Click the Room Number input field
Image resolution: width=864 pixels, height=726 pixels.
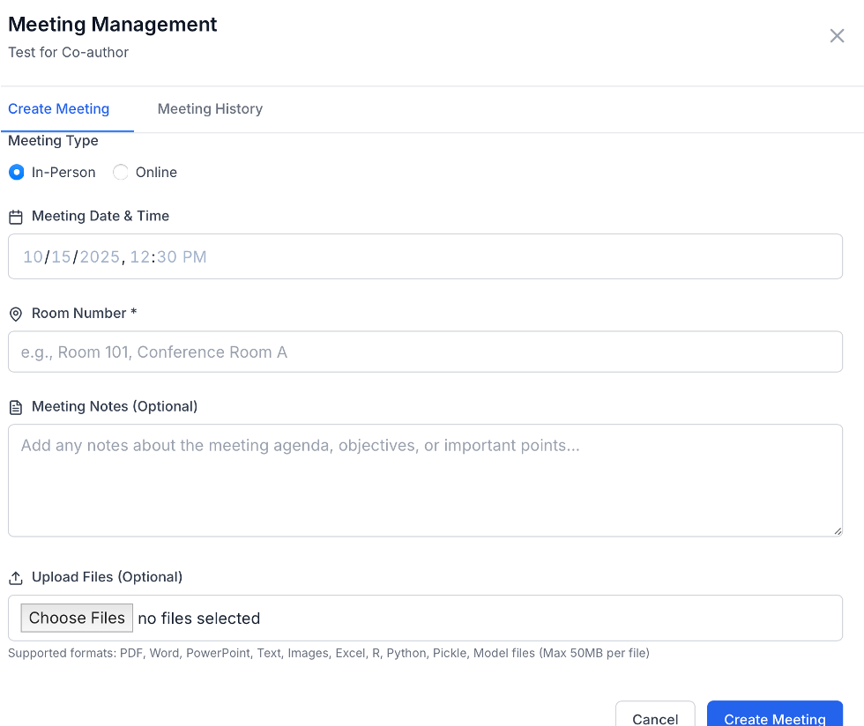[426, 351]
